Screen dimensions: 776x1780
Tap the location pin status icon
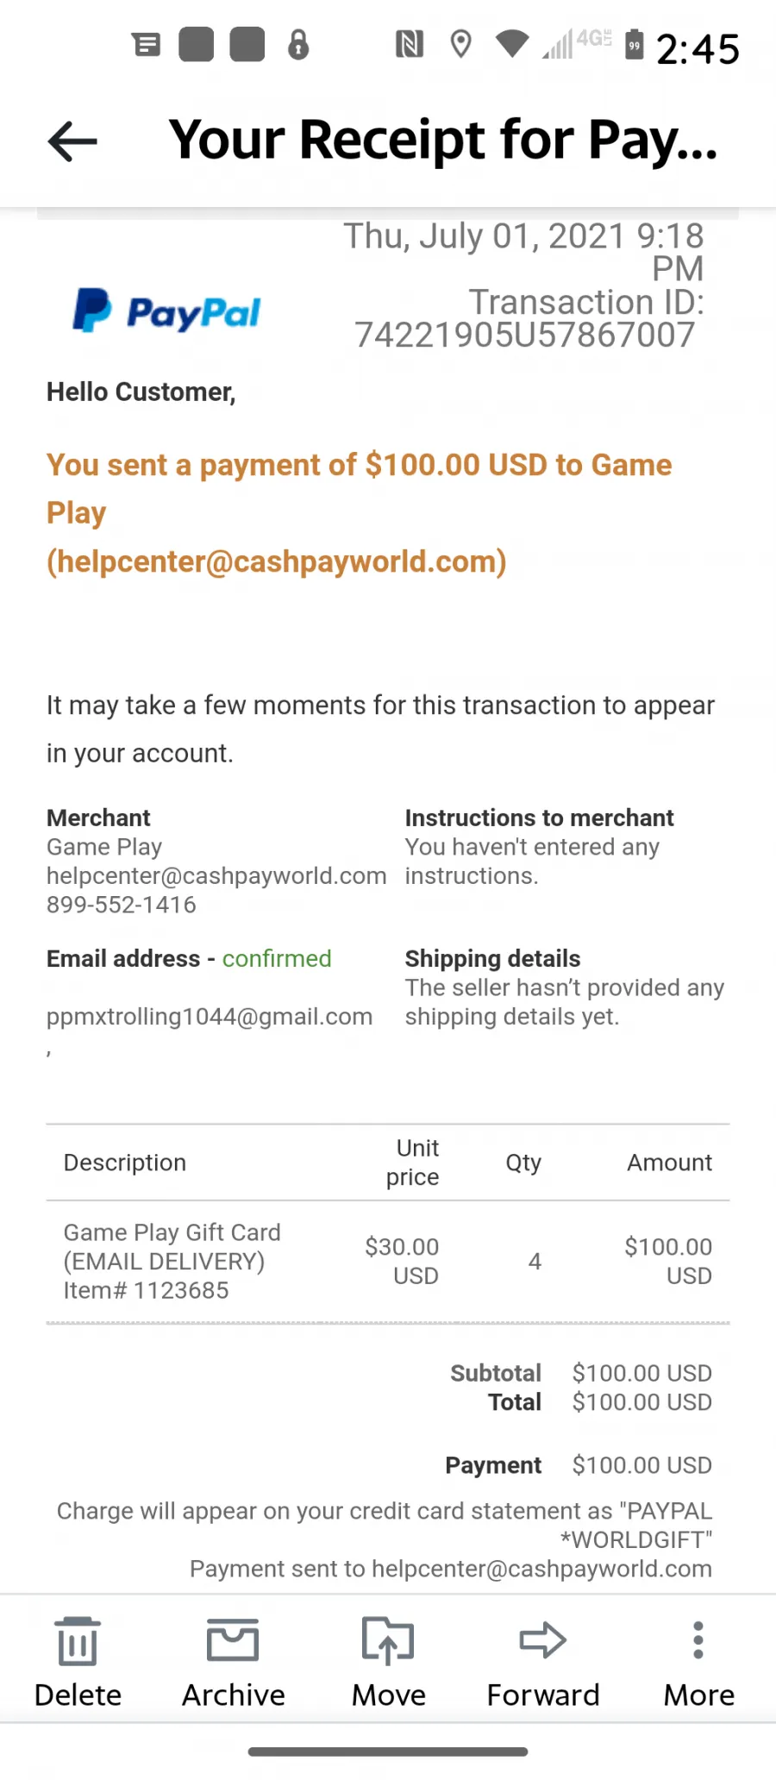pos(461,43)
